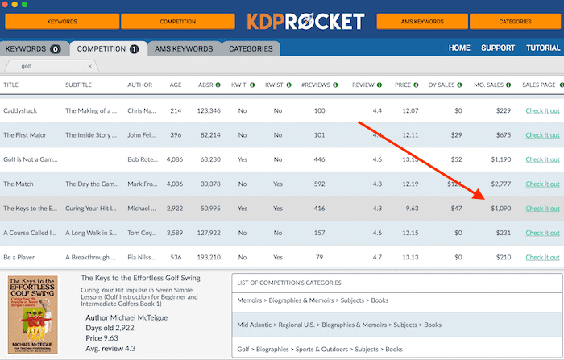Sort by AGE column header
This screenshot has height=360, width=564.
(x=176, y=85)
